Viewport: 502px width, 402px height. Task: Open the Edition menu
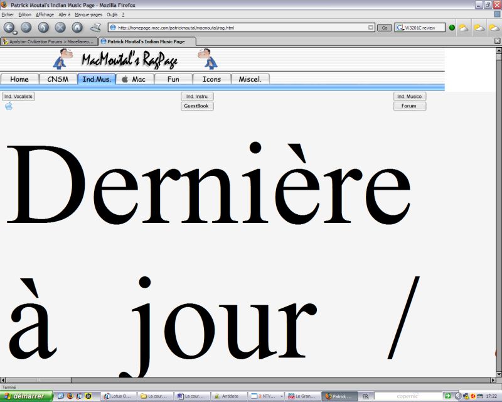click(24, 14)
